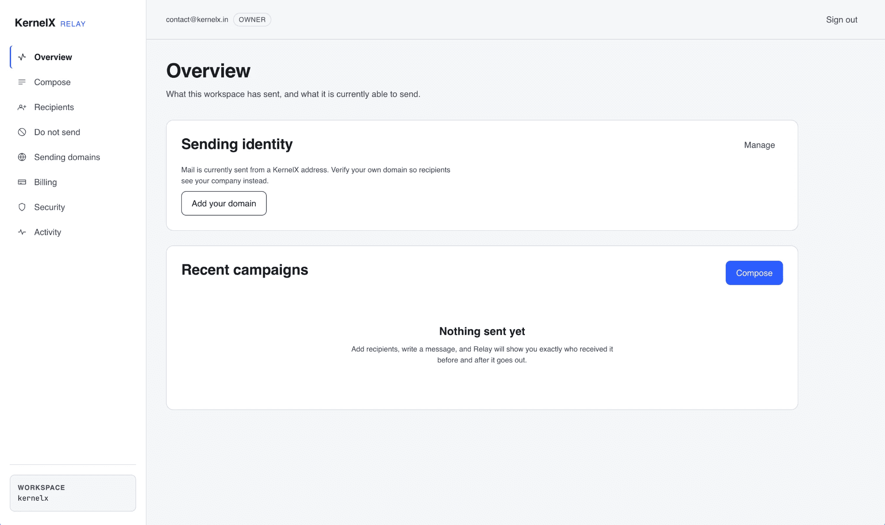The width and height of the screenshot is (885, 525).
Task: Open the Overview menu item
Action: 73,57
